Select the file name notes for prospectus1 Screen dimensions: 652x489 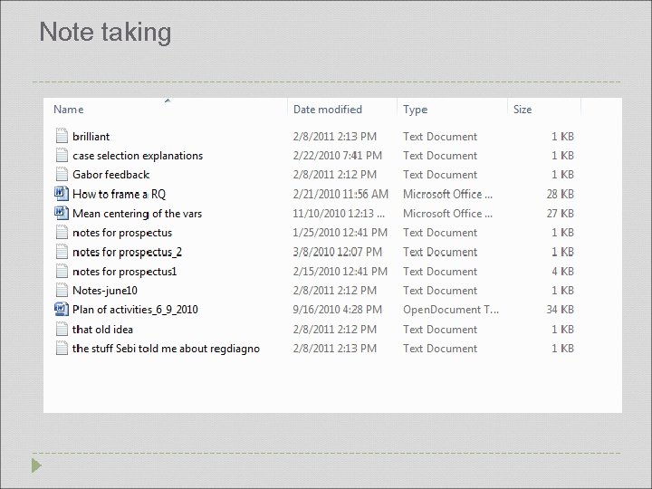125,272
